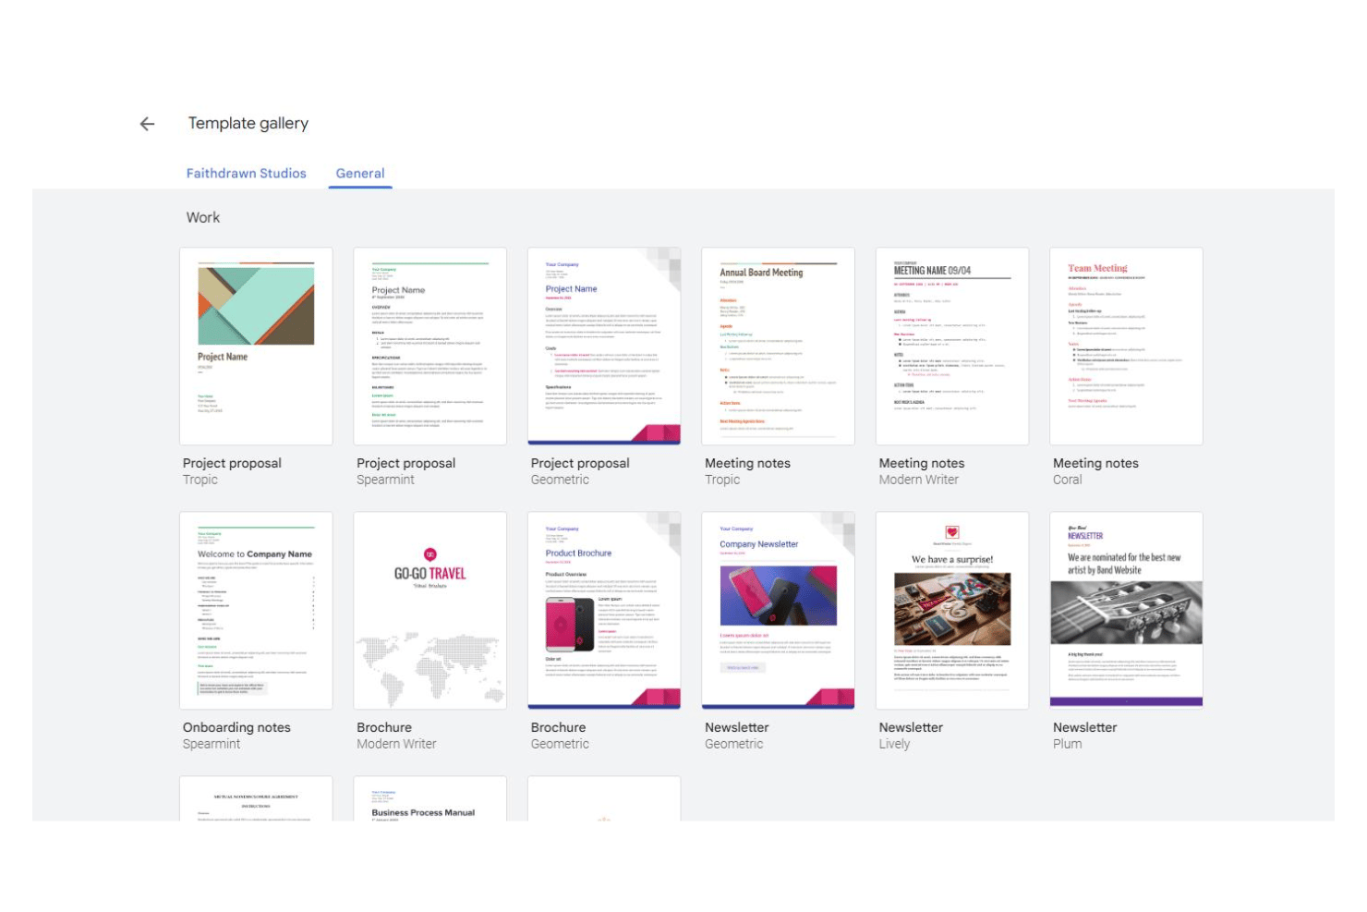The image size is (1367, 912).
Task: Open the Onboarding notes Spearmint thumbnail
Action: coord(256,611)
